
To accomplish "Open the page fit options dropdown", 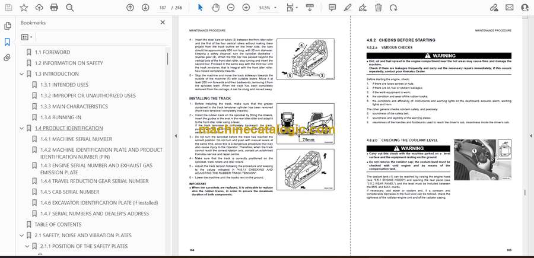I will pos(292,8).
